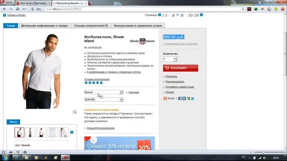
Task: Open the dark red extension icon
Action: tap(249, 9)
